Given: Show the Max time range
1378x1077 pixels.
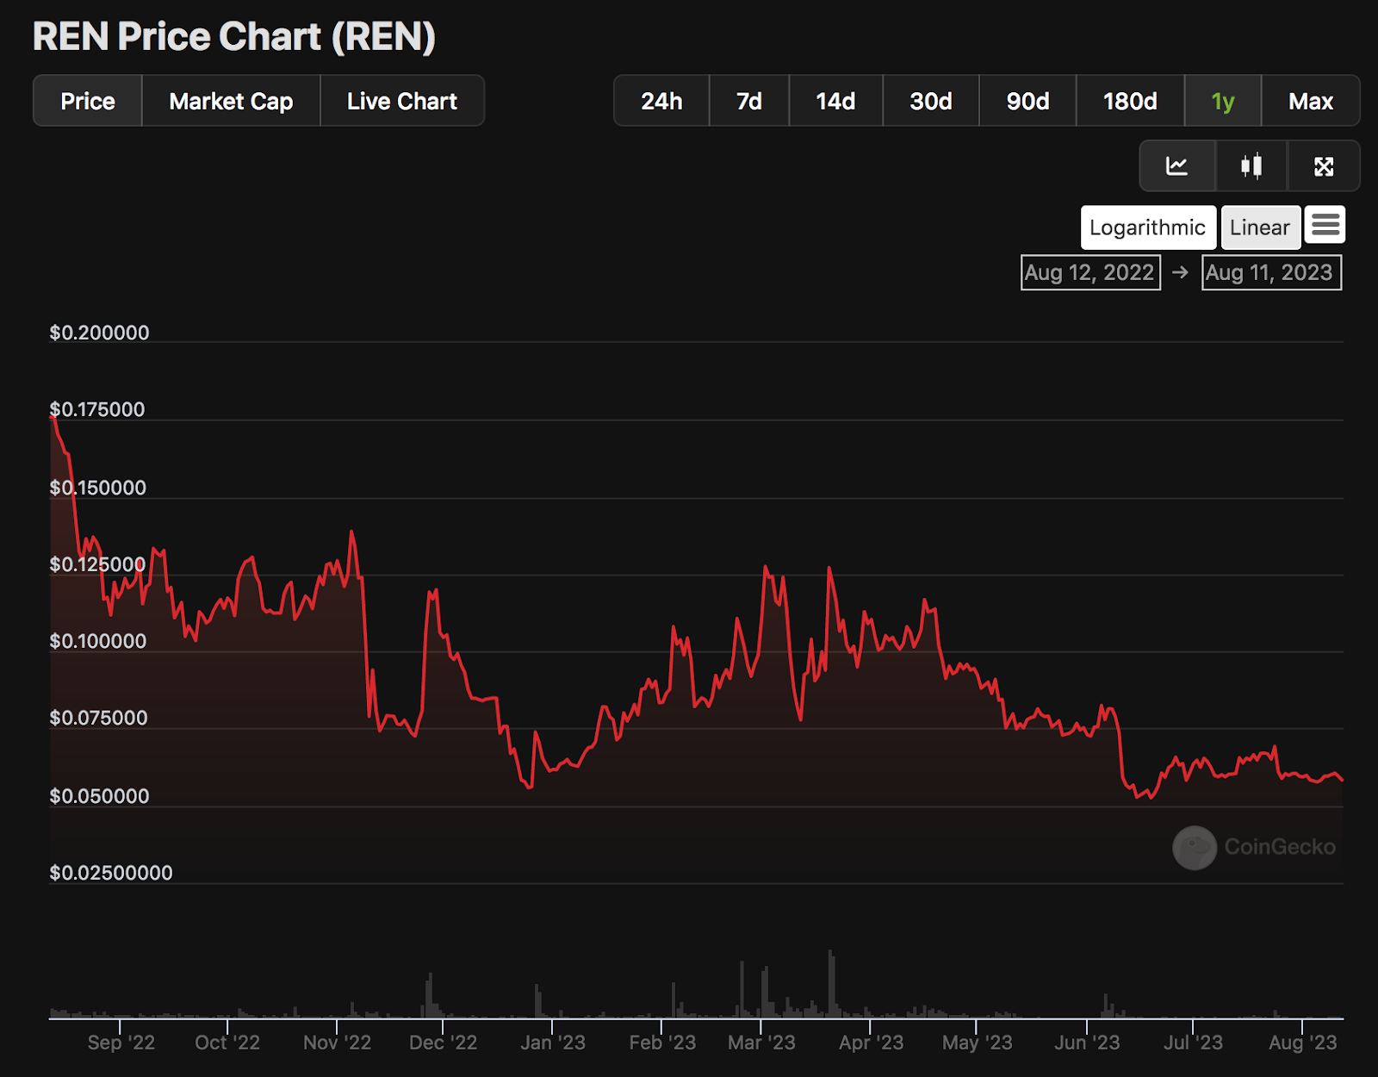Looking at the screenshot, I should pos(1311,101).
